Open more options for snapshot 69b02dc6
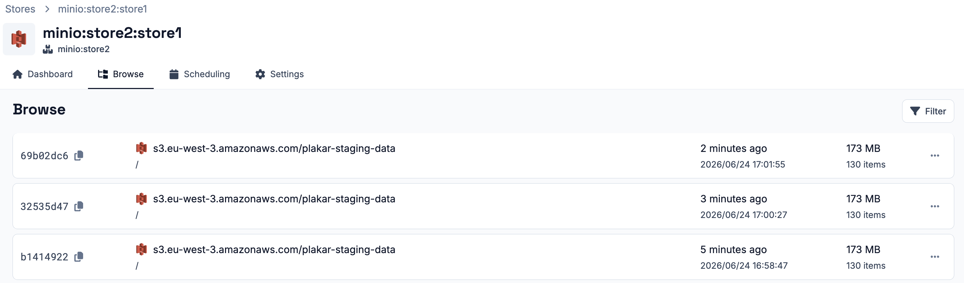The width and height of the screenshot is (964, 283). (x=934, y=156)
